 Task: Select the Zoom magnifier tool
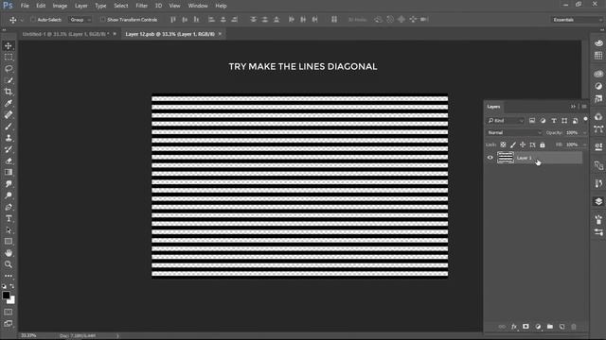pos(9,264)
